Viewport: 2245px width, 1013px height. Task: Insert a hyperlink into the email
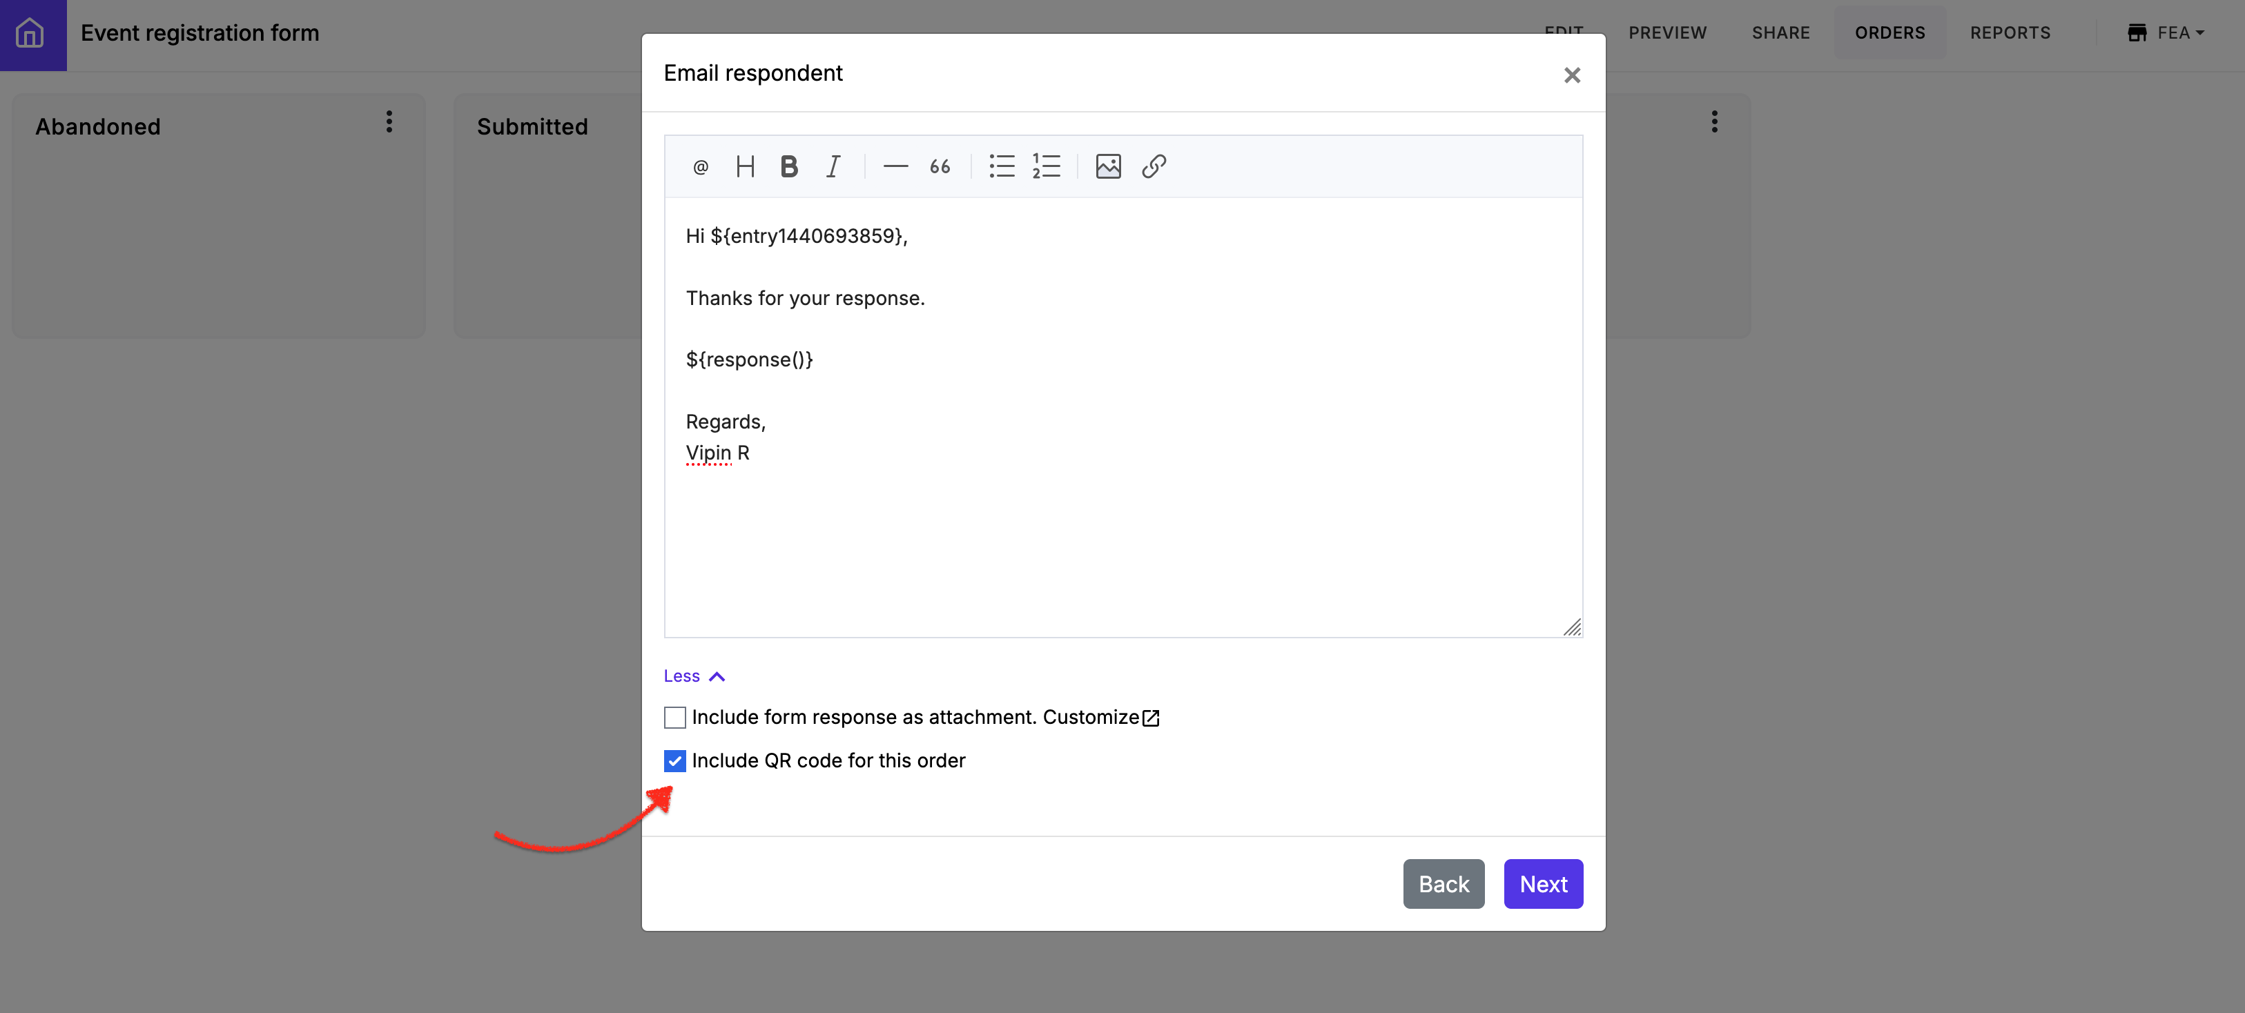pos(1153,166)
